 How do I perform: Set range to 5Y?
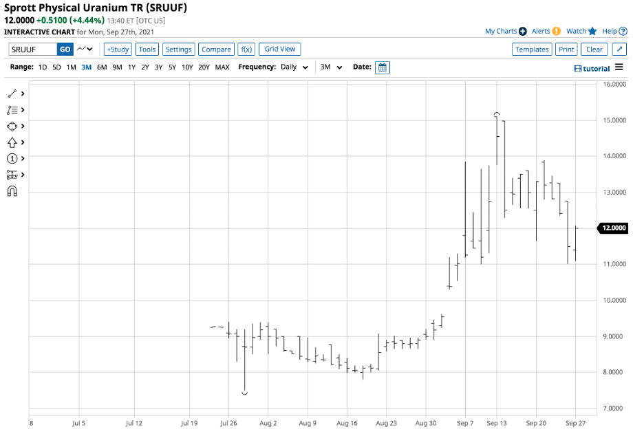172,67
